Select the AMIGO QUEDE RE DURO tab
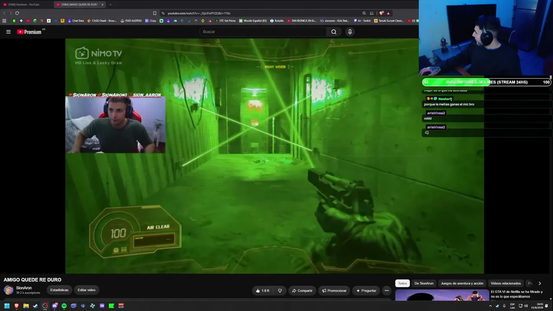 (x=78, y=4)
